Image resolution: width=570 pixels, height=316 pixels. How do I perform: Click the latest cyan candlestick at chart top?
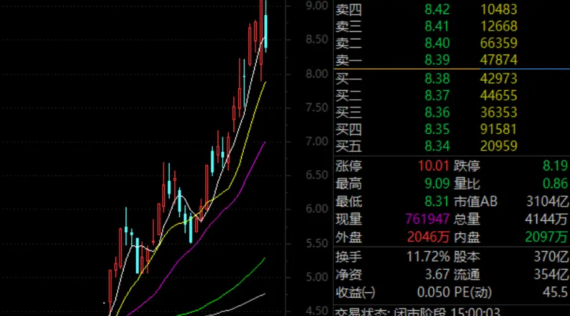[x=266, y=31]
